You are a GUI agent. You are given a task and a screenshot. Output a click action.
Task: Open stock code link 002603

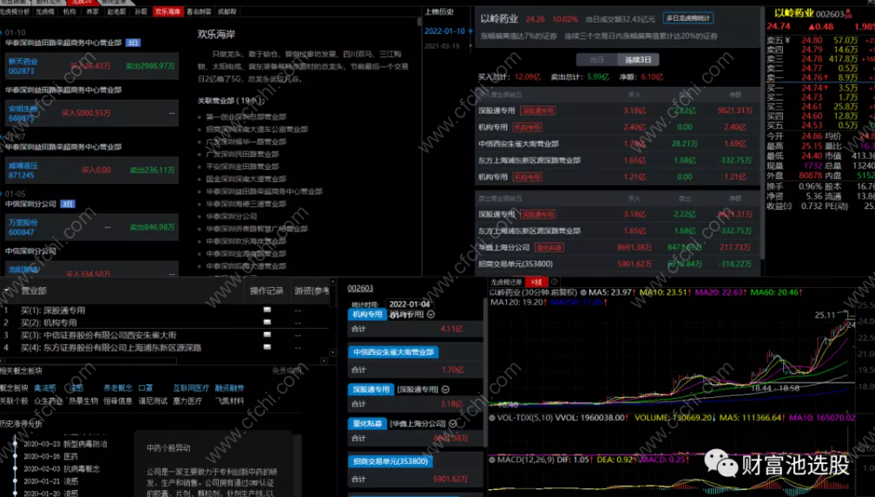(360, 288)
